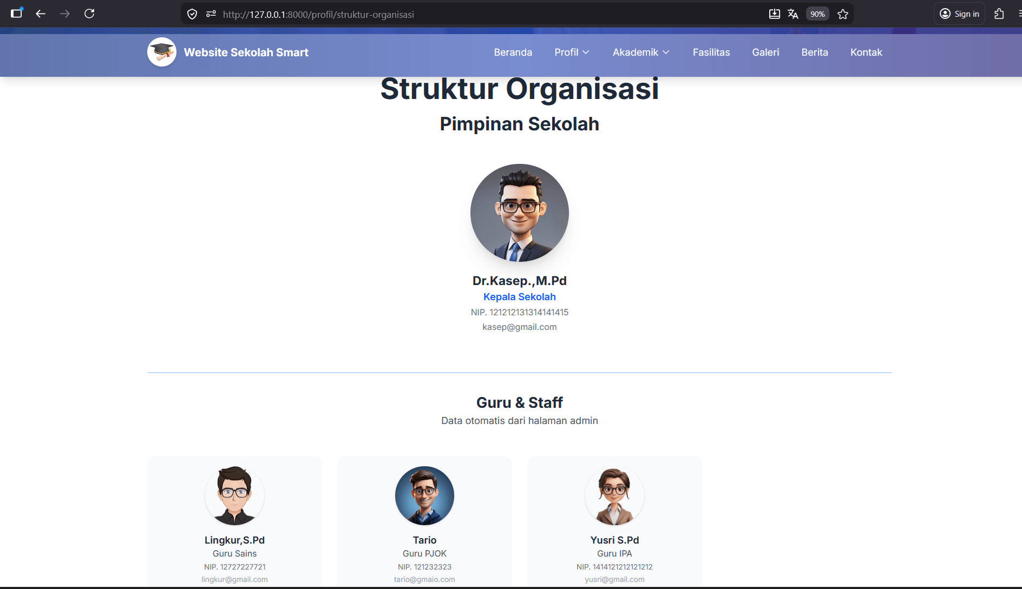Click the 90% zoom level indicator
Viewport: 1022px width, 589px height.
(817, 14)
